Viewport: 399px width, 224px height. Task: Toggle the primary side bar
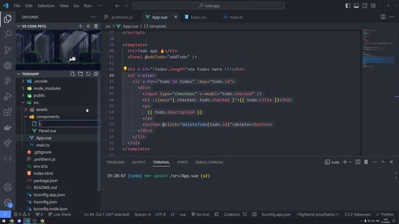tap(348, 6)
